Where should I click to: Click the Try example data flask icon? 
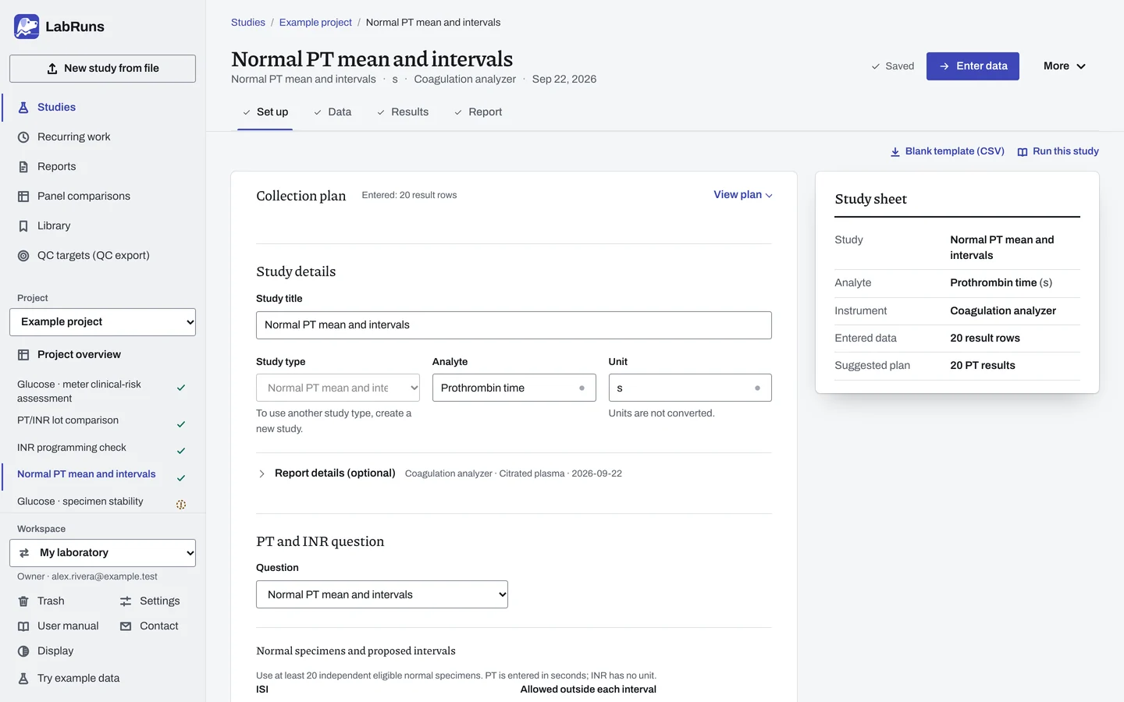tap(23, 679)
